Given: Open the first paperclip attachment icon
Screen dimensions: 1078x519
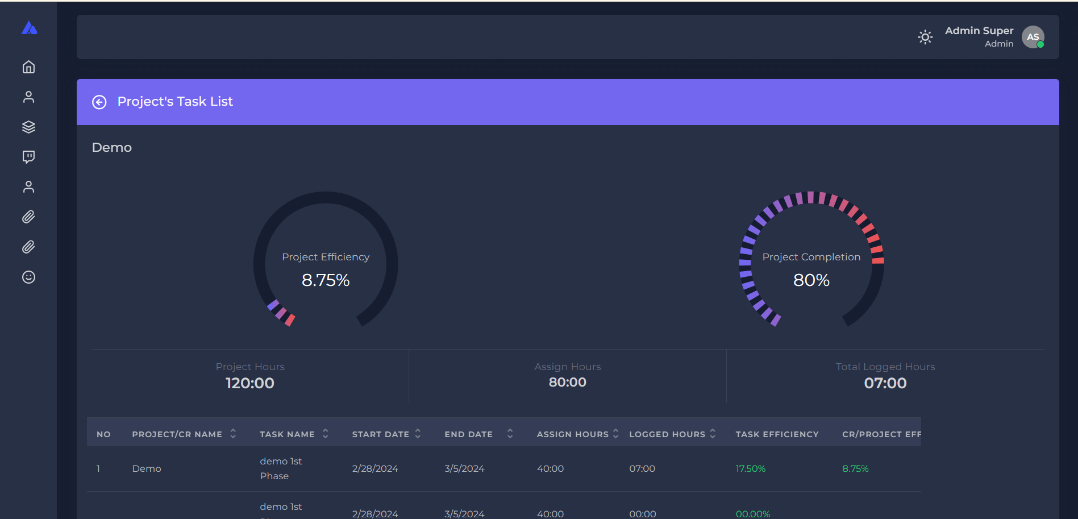Looking at the screenshot, I should tap(28, 217).
